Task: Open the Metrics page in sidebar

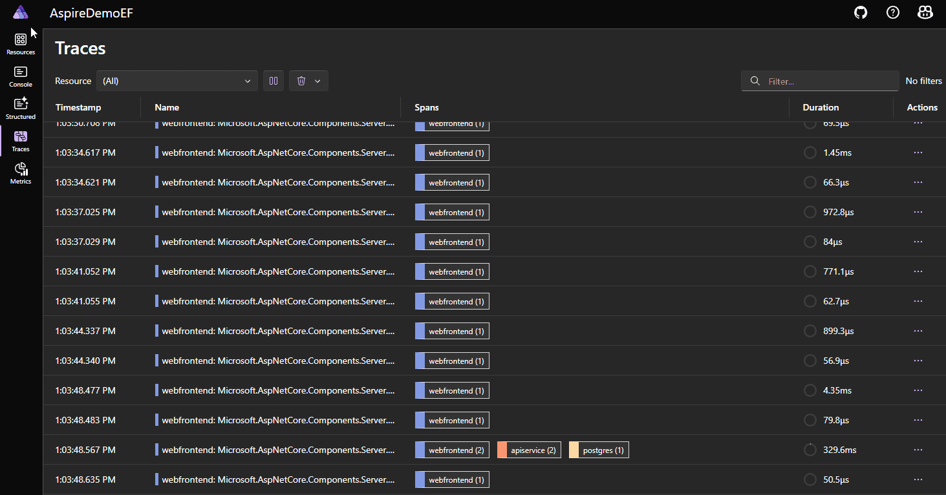Action: pos(21,173)
